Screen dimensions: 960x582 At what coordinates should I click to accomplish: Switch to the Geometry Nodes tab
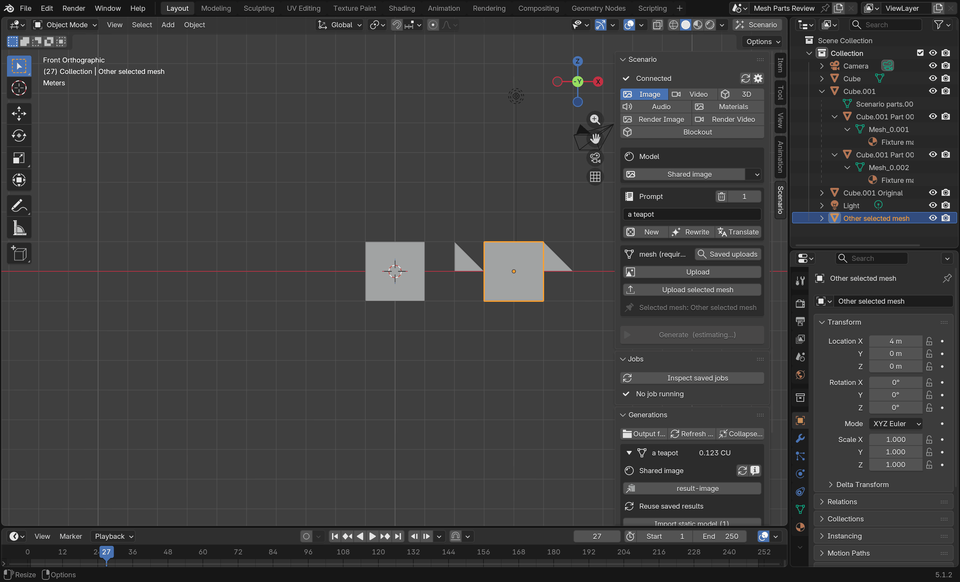pyautogui.click(x=598, y=8)
